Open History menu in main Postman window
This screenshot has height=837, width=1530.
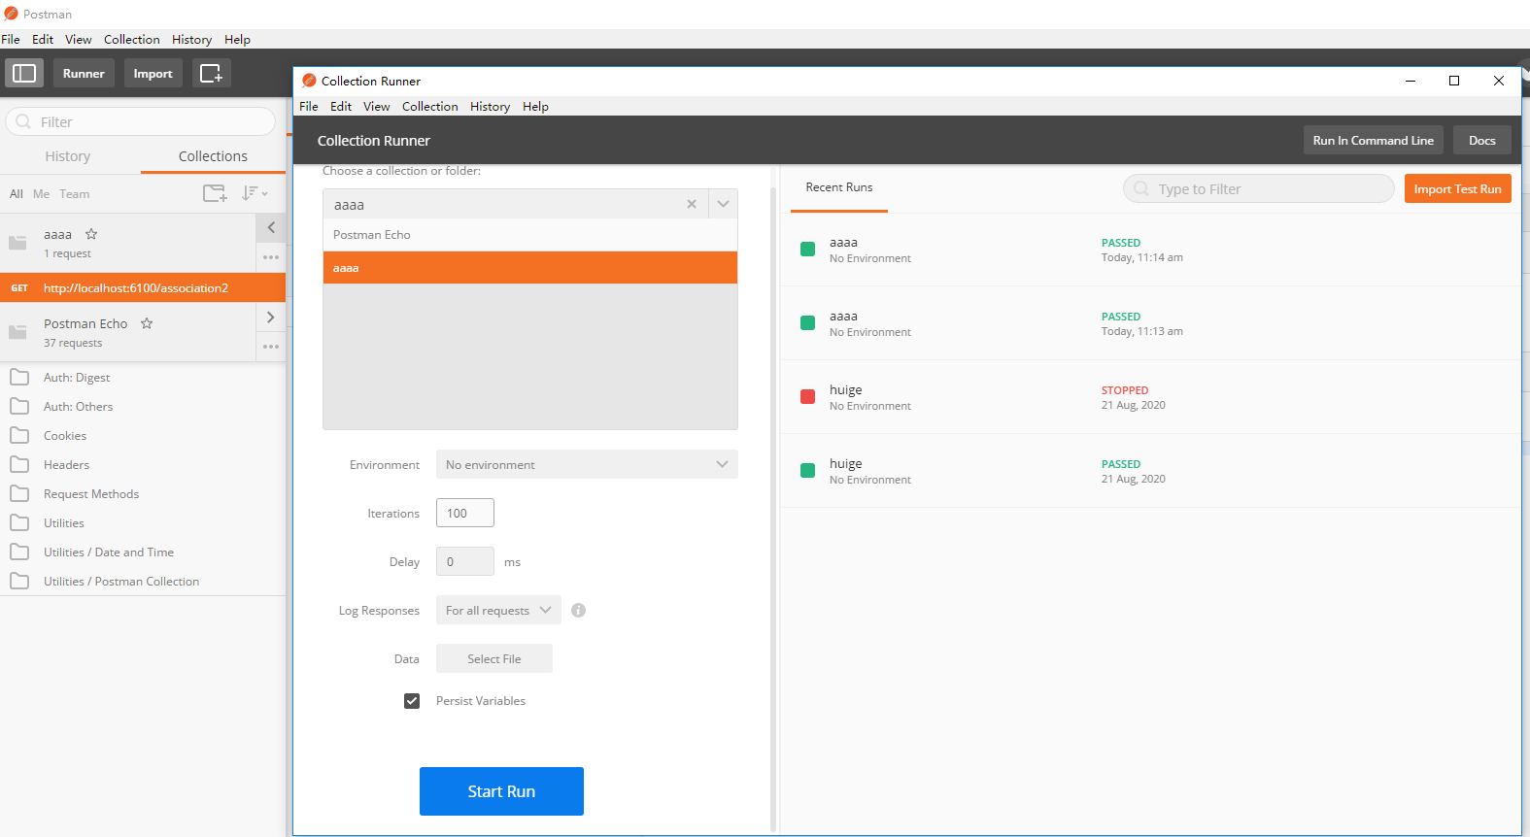tap(192, 40)
